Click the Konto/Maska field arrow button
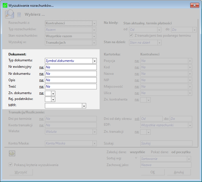Screen dimensions: 202x182 [95, 143]
